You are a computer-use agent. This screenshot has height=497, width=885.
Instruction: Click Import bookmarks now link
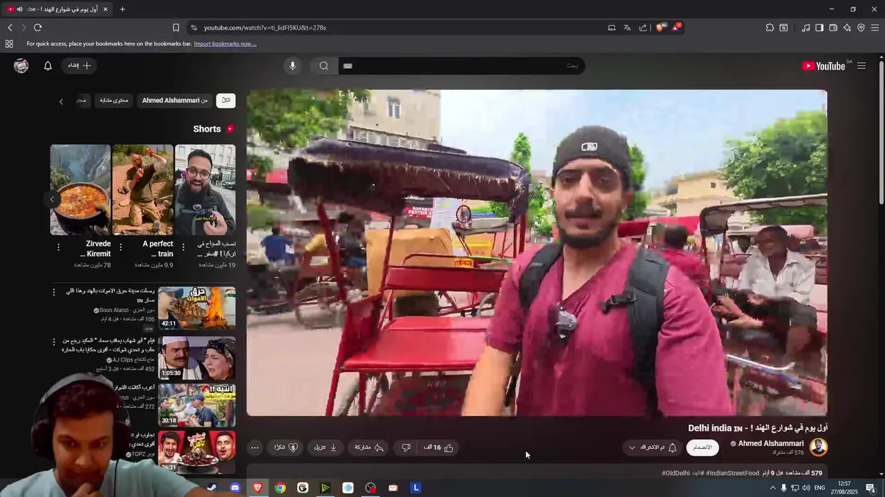[225, 43]
